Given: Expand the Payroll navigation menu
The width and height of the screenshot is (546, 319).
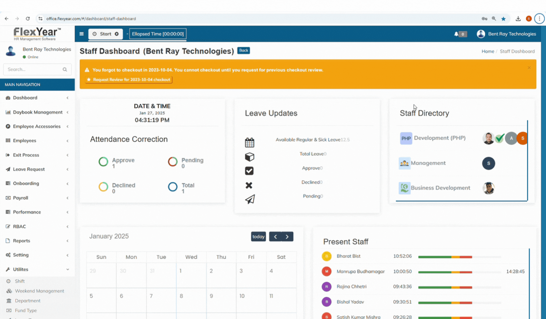Looking at the screenshot, I should point(37,198).
